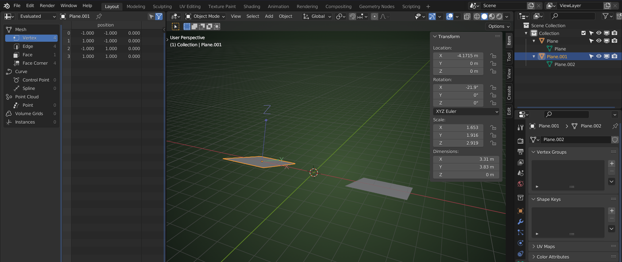The image size is (622, 262).
Task: Switch to the Sculpting workspace tab
Action: (162, 6)
